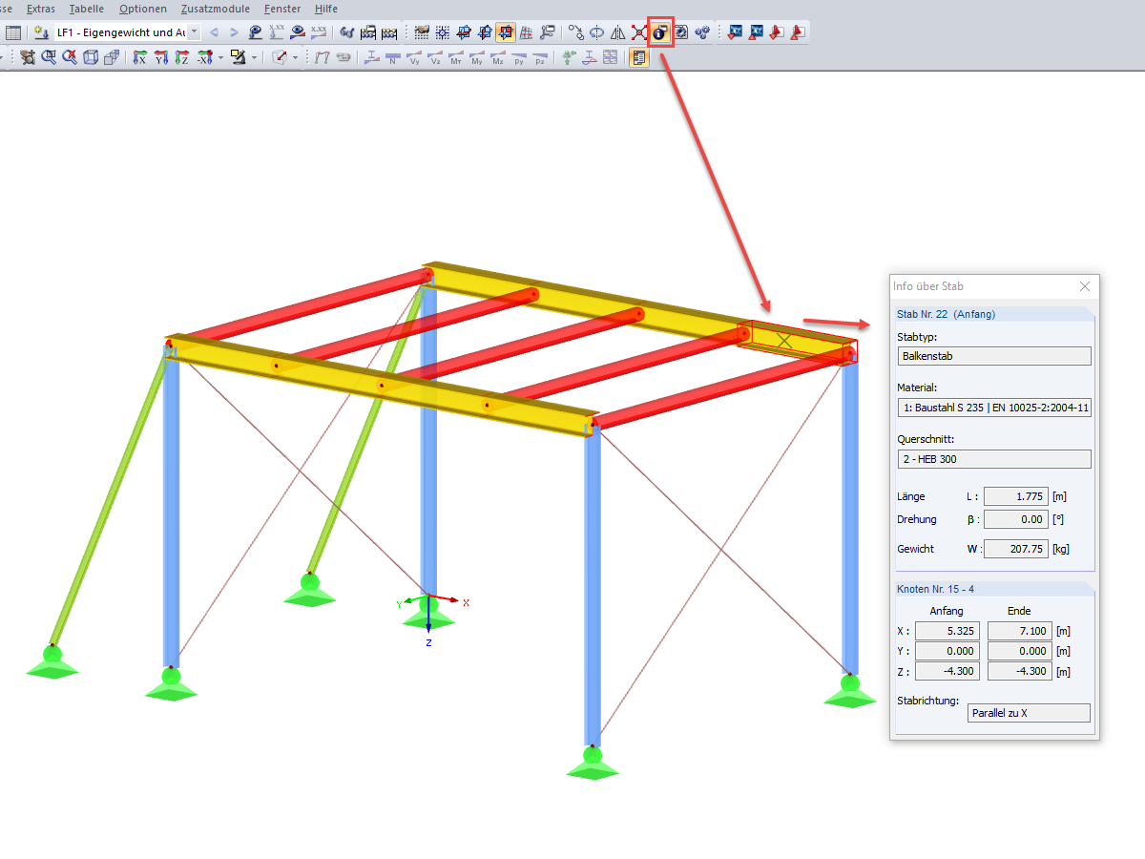This screenshot has width=1145, height=859.
Task: Toggle shear force Vy results
Action: (414, 57)
